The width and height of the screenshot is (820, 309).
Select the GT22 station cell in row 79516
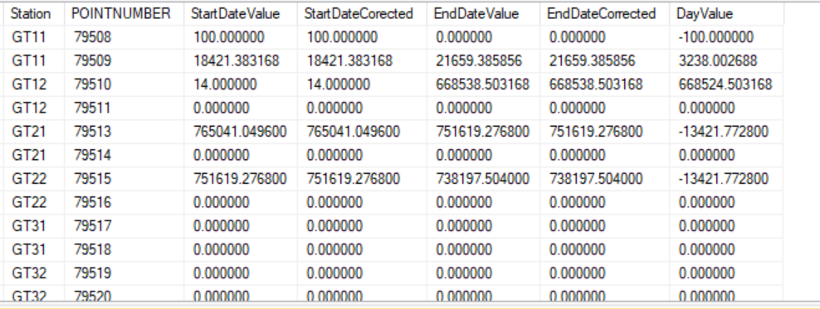[34, 202]
